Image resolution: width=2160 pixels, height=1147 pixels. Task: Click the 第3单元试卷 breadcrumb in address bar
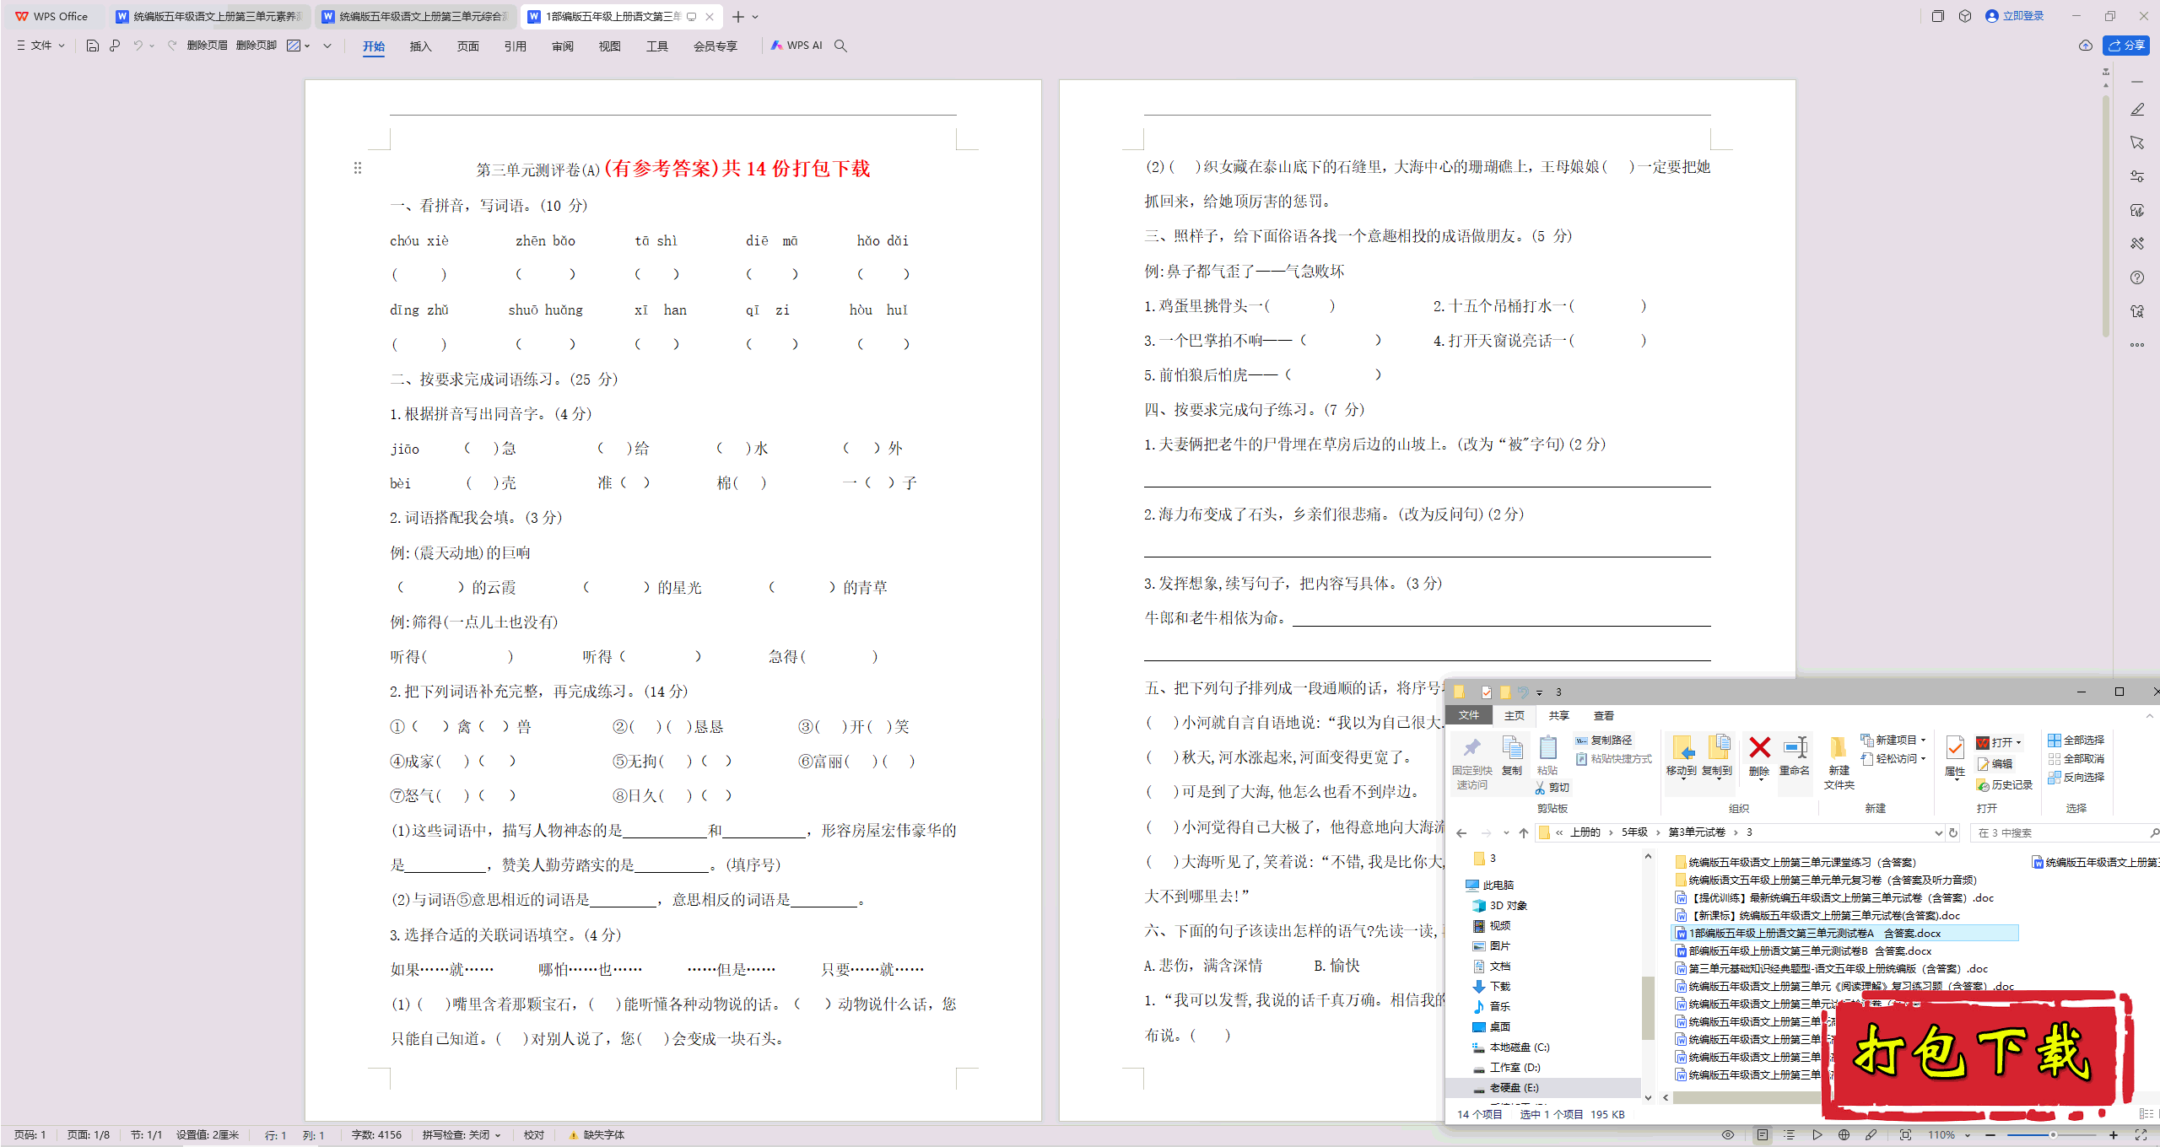(1697, 832)
